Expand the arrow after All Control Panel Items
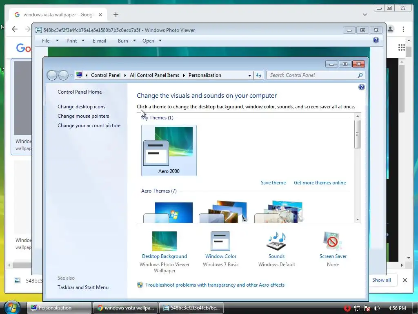 184,75
